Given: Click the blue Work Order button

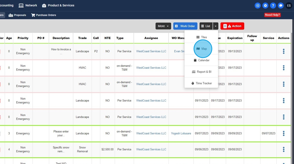Looking at the screenshot, I should [x=185, y=26].
